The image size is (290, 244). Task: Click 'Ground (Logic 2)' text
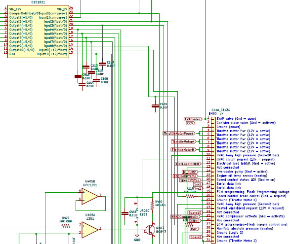pos(230,232)
